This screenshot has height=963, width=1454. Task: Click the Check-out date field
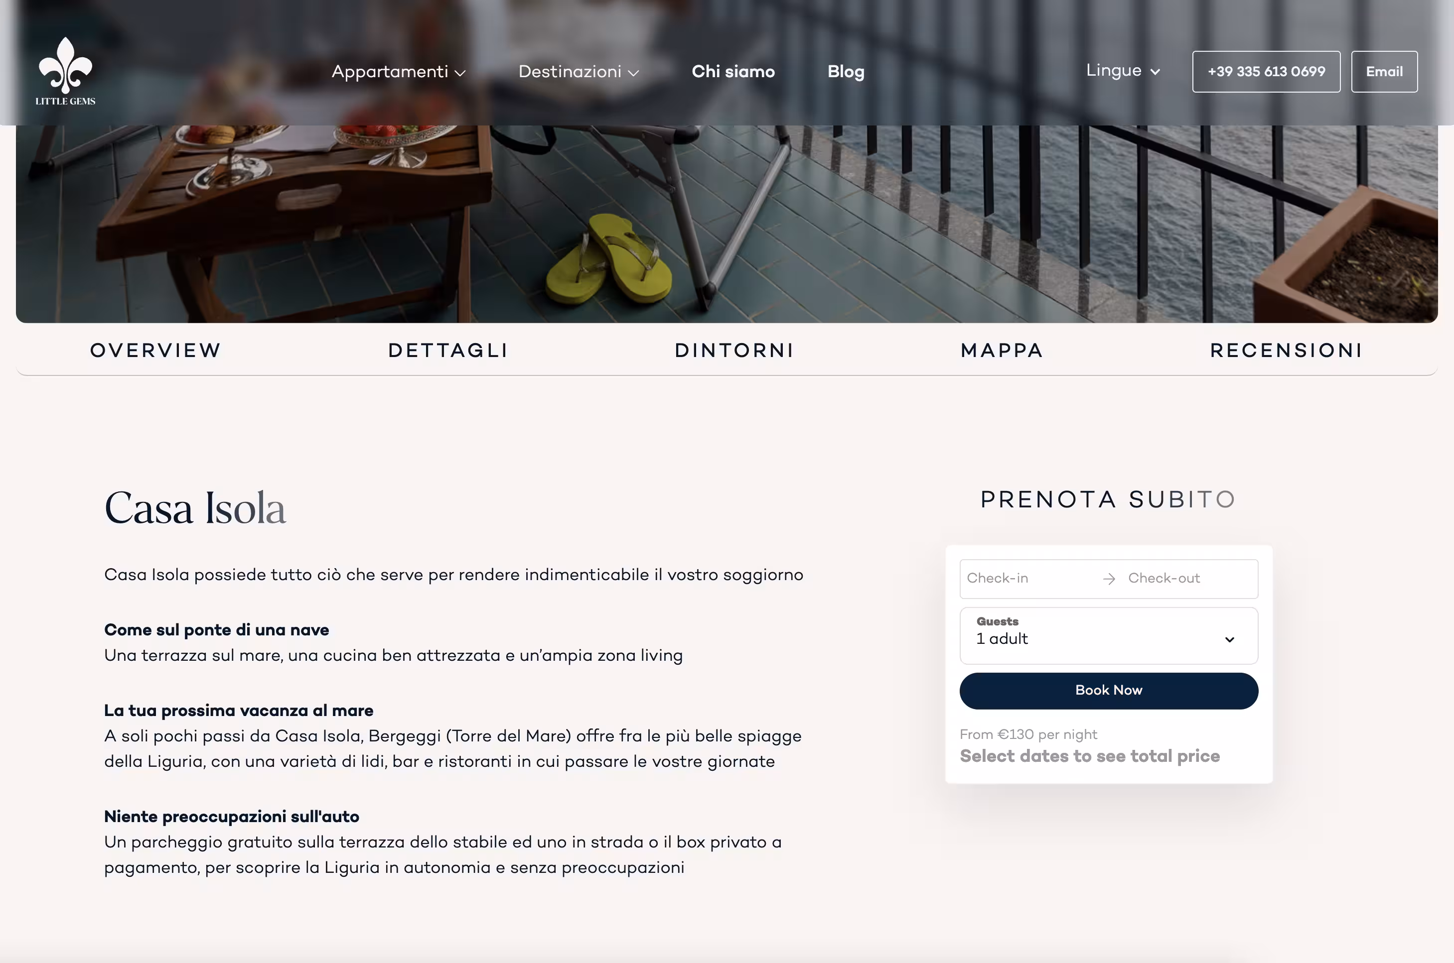click(1186, 579)
